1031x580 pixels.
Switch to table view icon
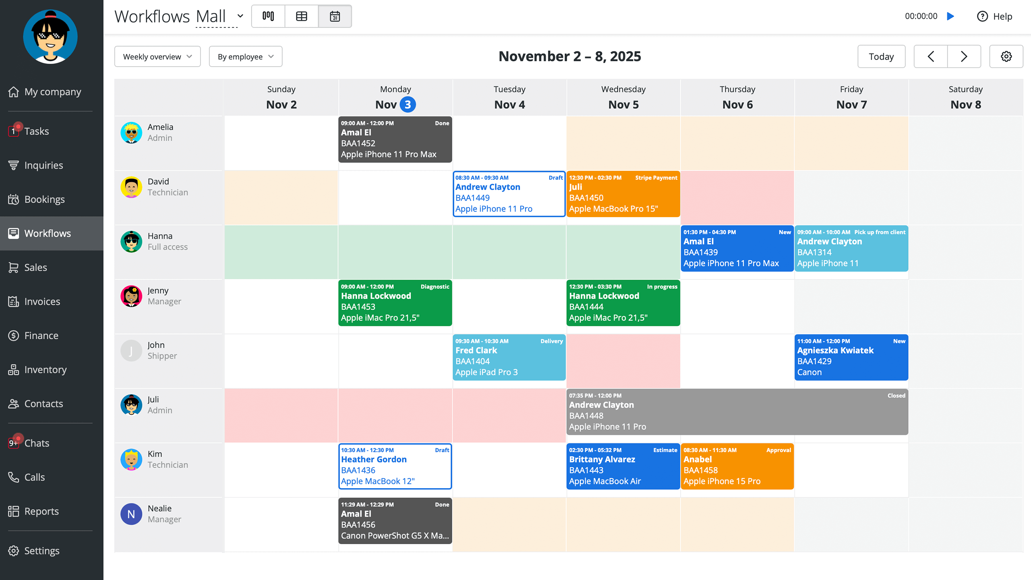[301, 16]
